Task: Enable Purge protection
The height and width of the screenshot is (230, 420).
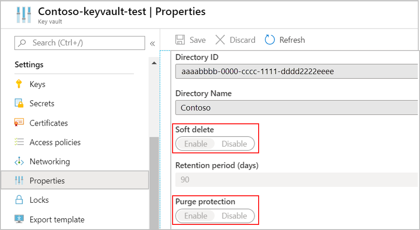Action: tap(196, 216)
